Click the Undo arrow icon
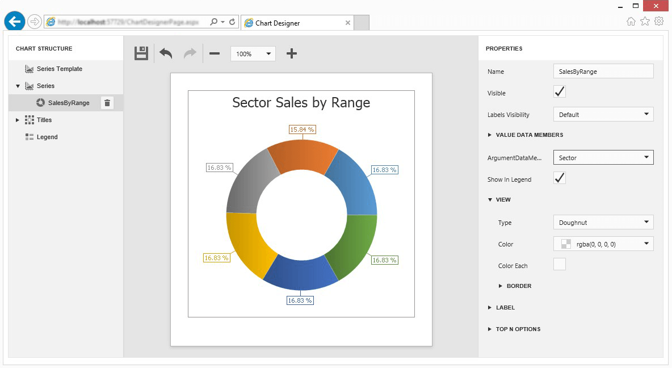The height and width of the screenshot is (368, 672). [x=166, y=53]
